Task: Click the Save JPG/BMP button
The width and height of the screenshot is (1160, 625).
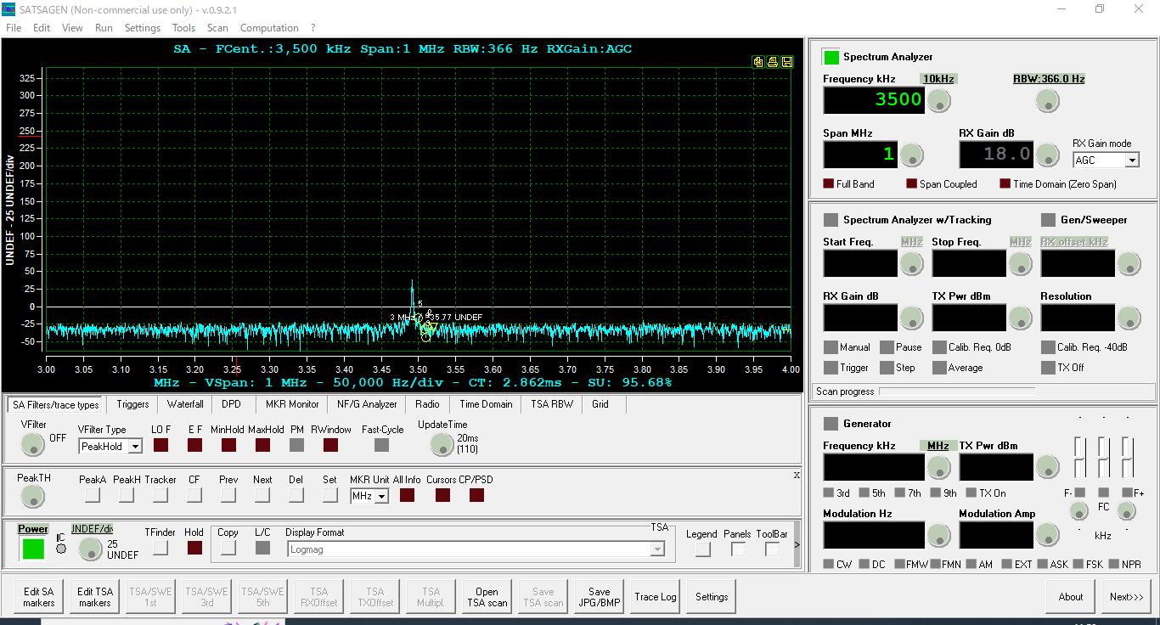Action: click(x=599, y=597)
